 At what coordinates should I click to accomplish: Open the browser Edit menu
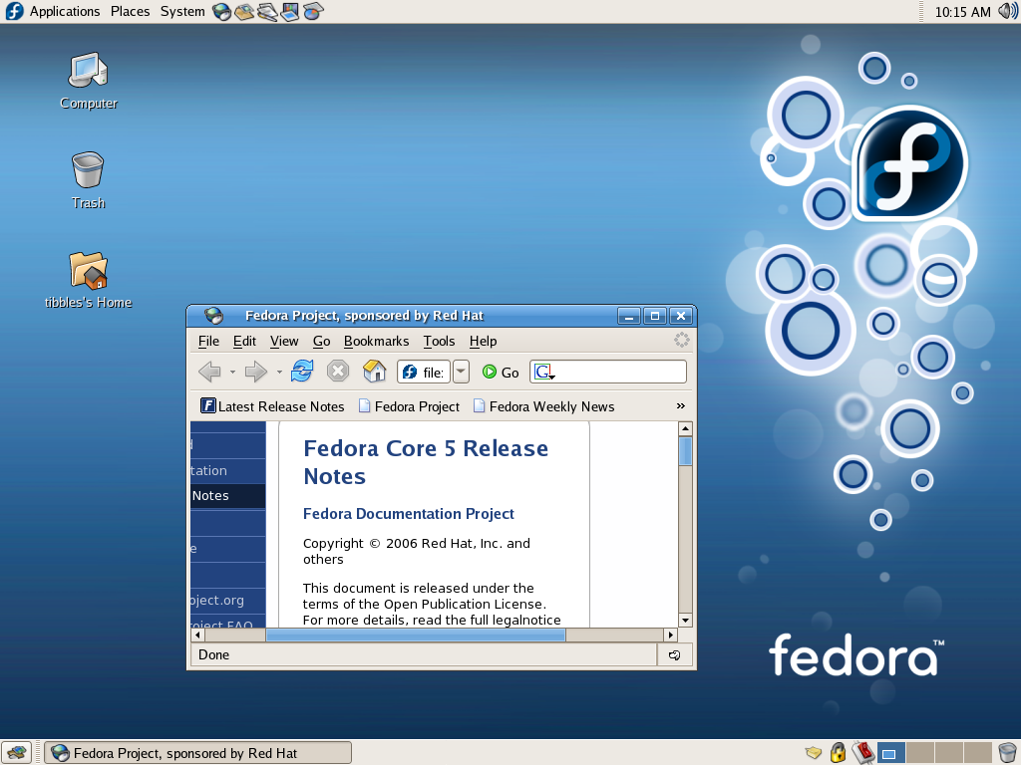coord(244,341)
